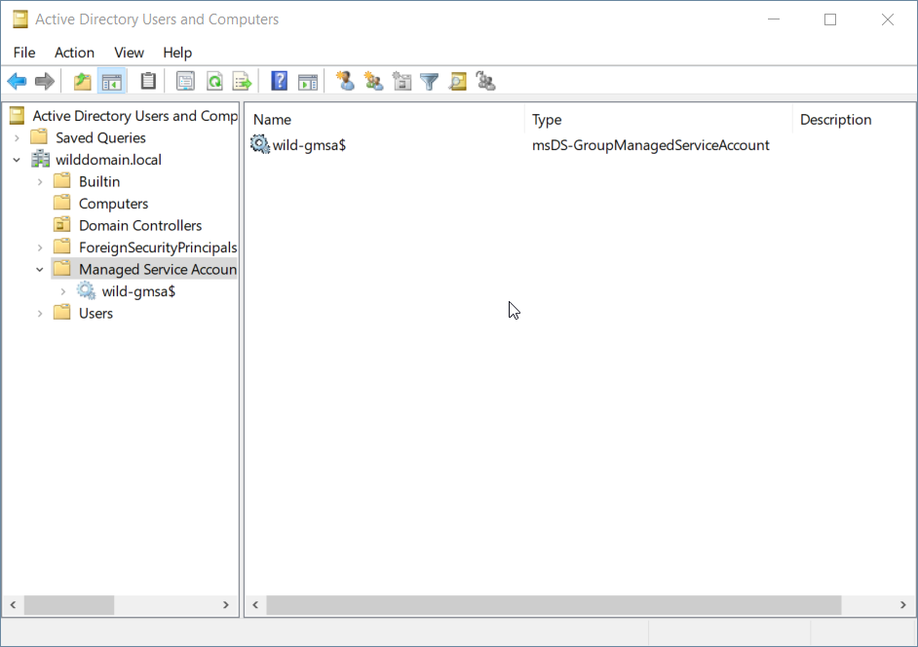Toggle the Show/Hide Console Tree icon
The height and width of the screenshot is (647, 918).
click(x=112, y=82)
